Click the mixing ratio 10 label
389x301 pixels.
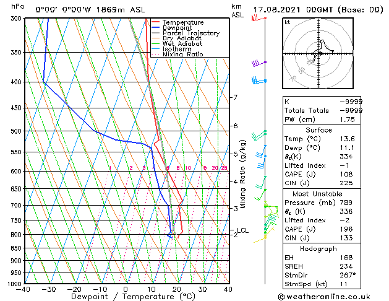tap(188, 168)
